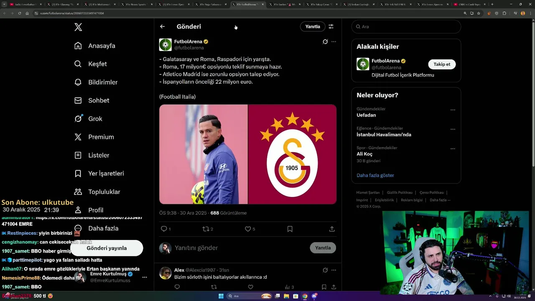Open Raspadori Galatasaray post image
Image resolution: width=535 pixels, height=301 pixels.
pos(248,154)
